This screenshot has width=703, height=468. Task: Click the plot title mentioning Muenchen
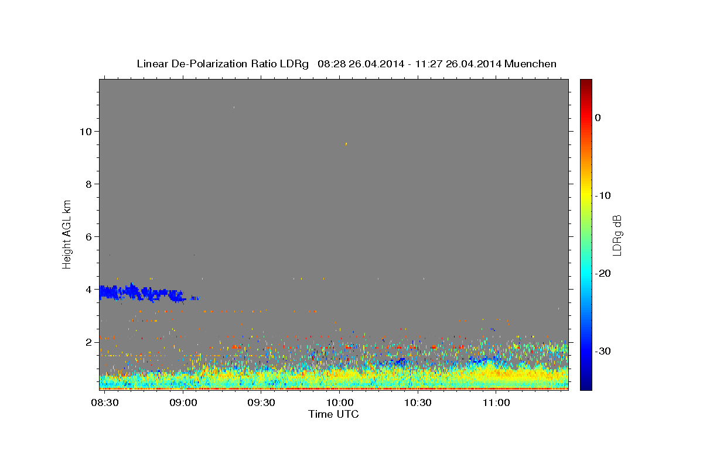point(346,64)
